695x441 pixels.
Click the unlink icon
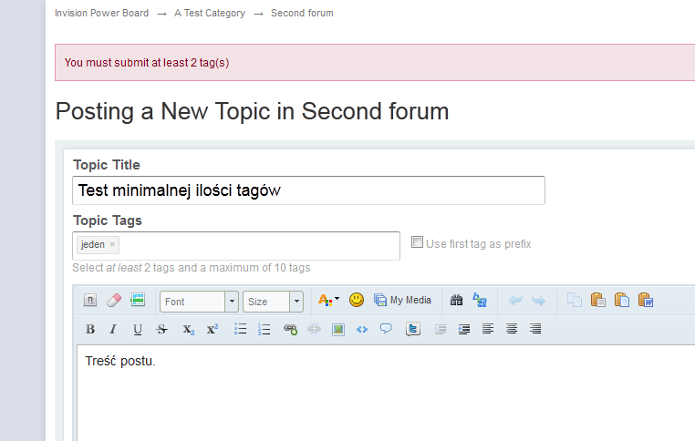click(314, 329)
